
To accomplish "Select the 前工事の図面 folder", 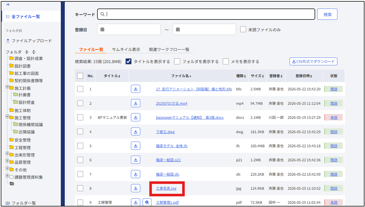I will pos(27,73).
